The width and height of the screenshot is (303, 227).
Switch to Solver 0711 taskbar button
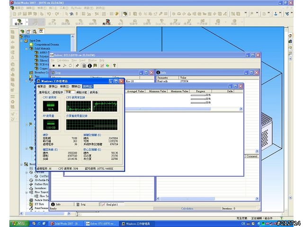point(101,224)
